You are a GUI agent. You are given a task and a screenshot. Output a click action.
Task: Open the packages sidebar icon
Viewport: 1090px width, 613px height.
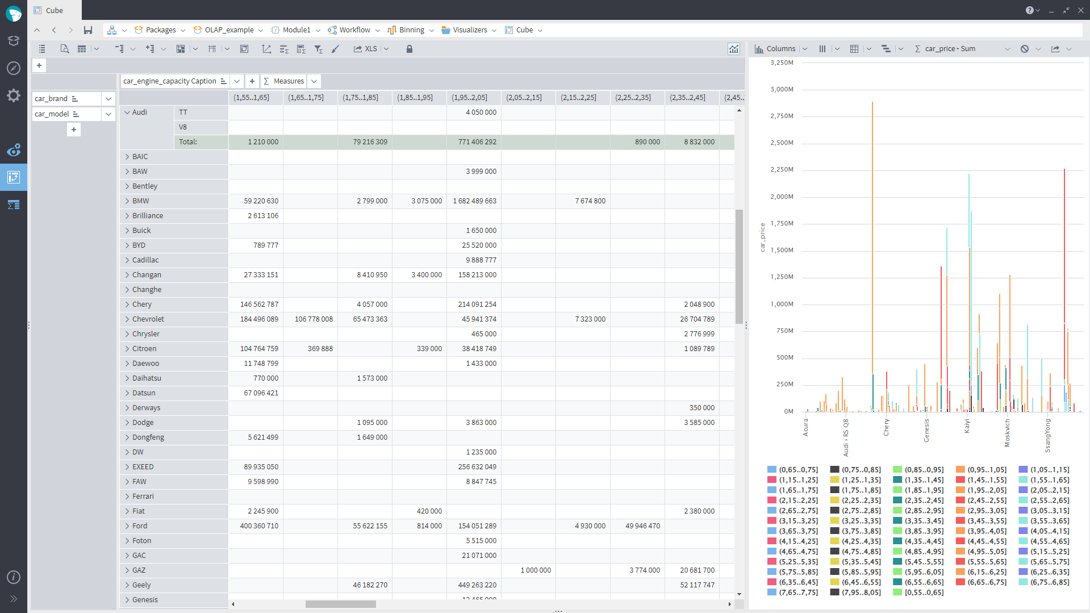click(14, 41)
